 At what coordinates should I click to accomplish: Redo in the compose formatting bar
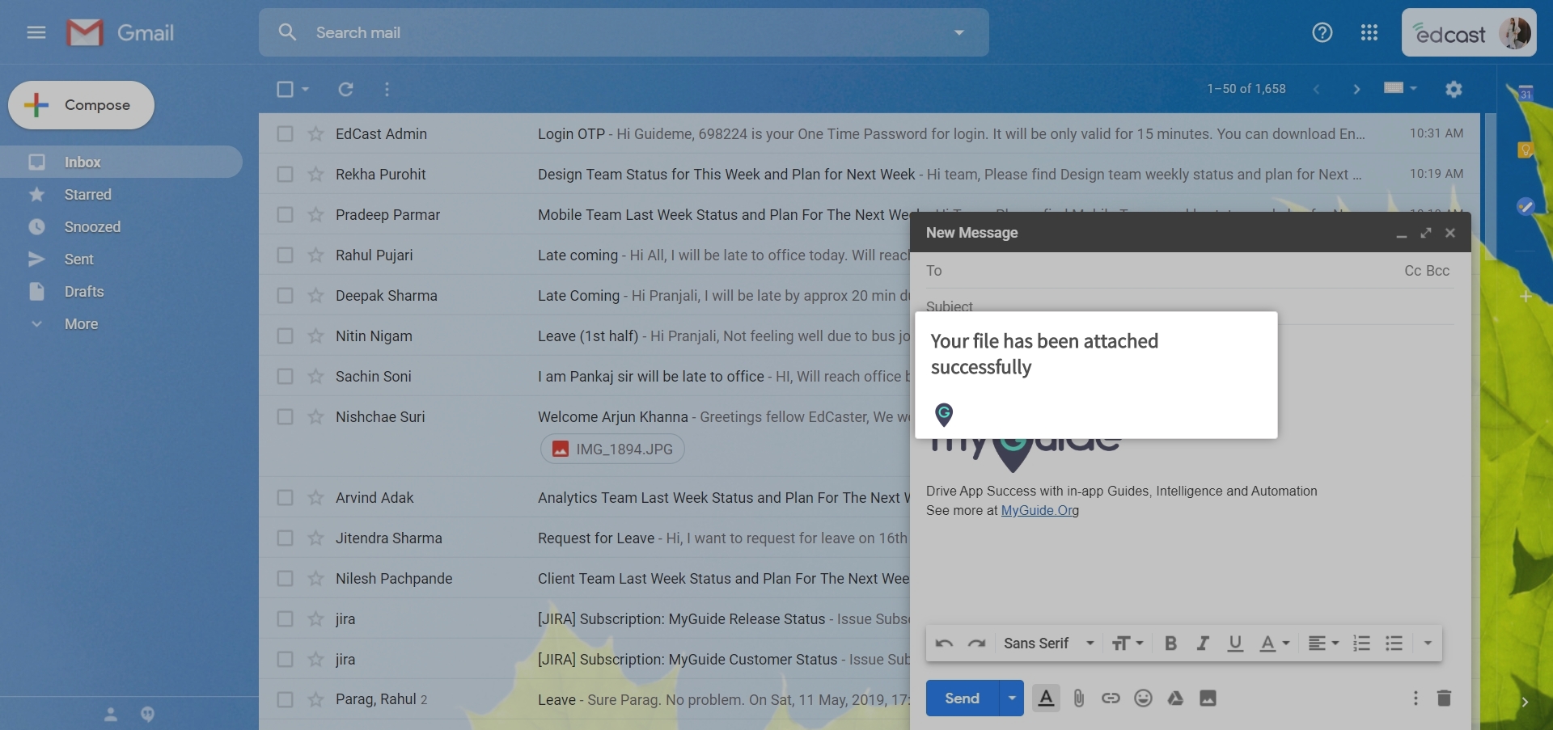(976, 643)
